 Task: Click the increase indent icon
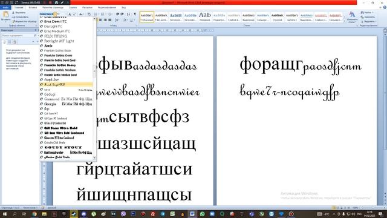(122, 14)
